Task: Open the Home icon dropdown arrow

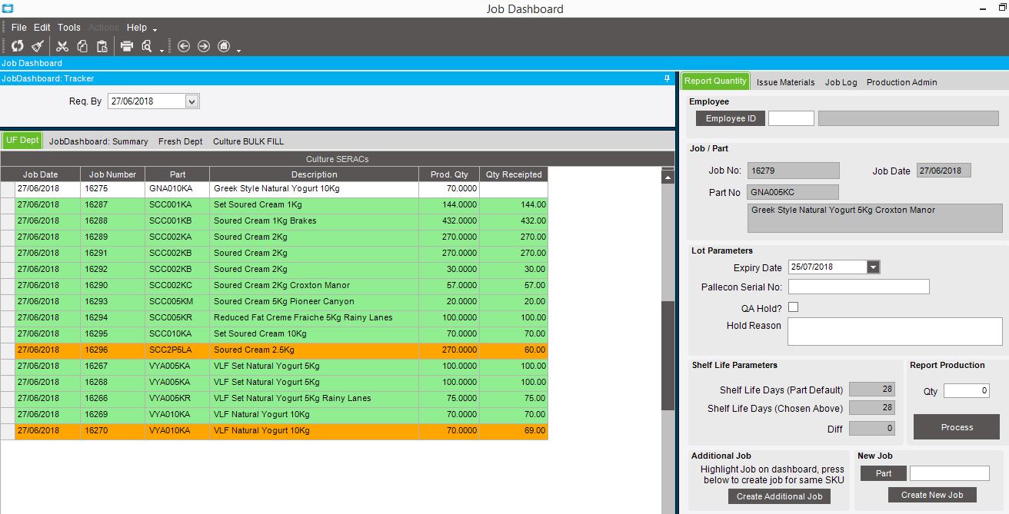Action: (239, 51)
